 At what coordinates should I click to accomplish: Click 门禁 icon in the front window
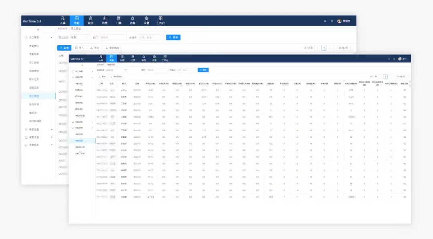[133, 58]
